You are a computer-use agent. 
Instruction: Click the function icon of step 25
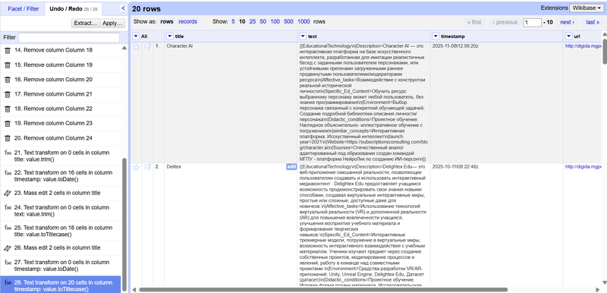[8, 228]
